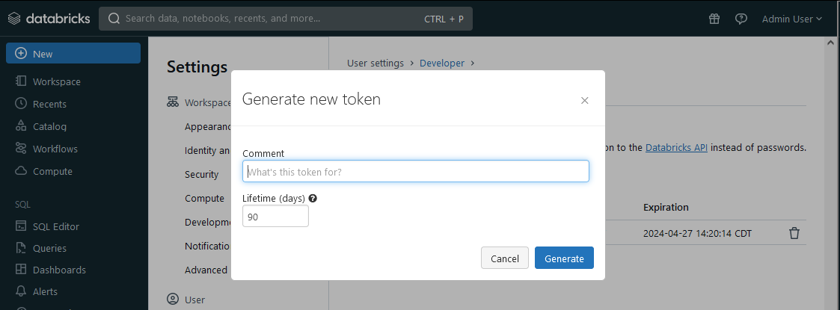This screenshot has width=840, height=310.
Task: Click the Lifetime days input field
Action: point(275,217)
